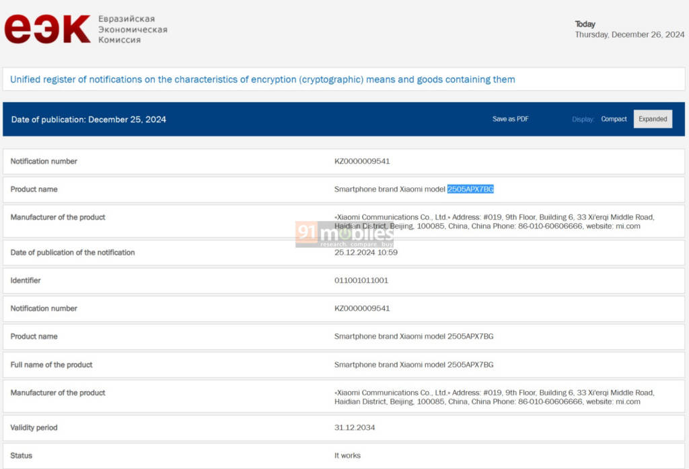Click today's date Thursday, December 26, 2024
This screenshot has width=689, height=469.
pos(629,35)
